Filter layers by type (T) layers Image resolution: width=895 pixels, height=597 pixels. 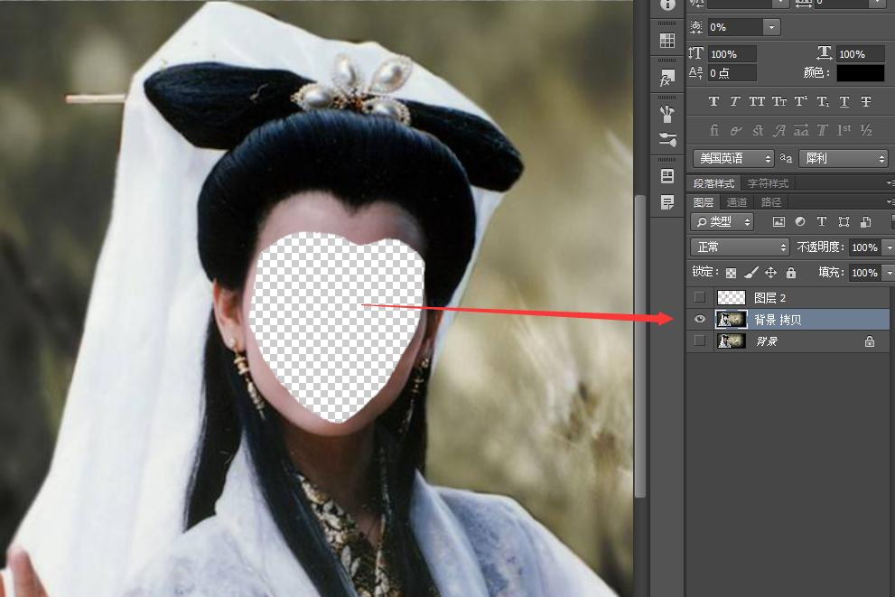click(822, 222)
